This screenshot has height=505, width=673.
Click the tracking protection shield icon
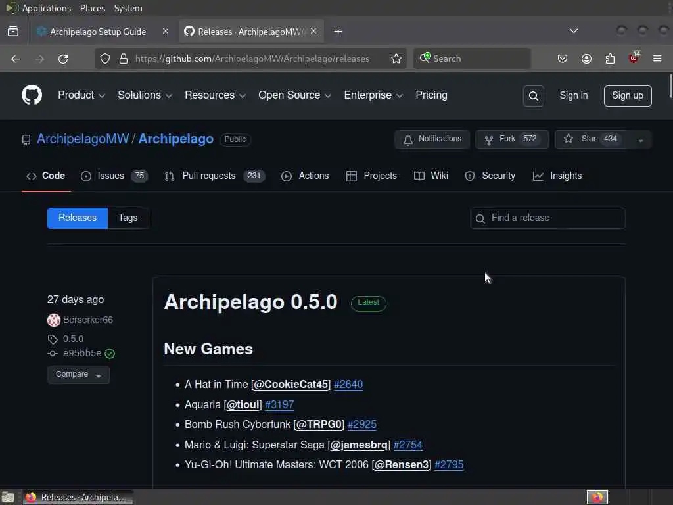(105, 59)
